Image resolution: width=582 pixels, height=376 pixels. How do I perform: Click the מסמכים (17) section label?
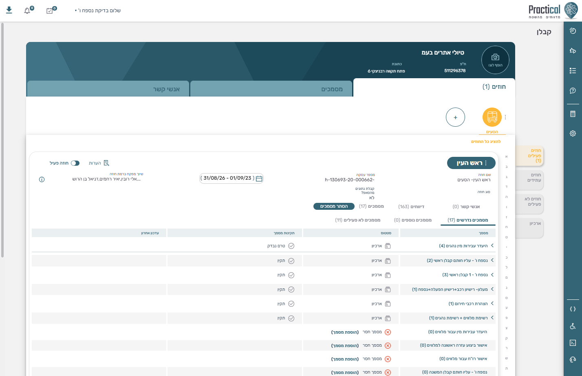pos(371,207)
